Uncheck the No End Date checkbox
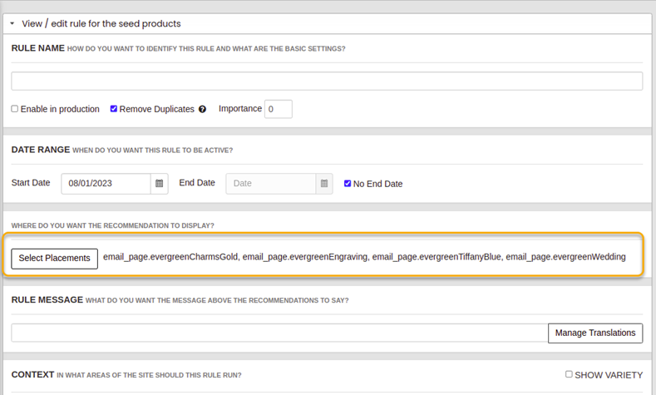Viewport: 656px width, 395px height. pos(348,184)
